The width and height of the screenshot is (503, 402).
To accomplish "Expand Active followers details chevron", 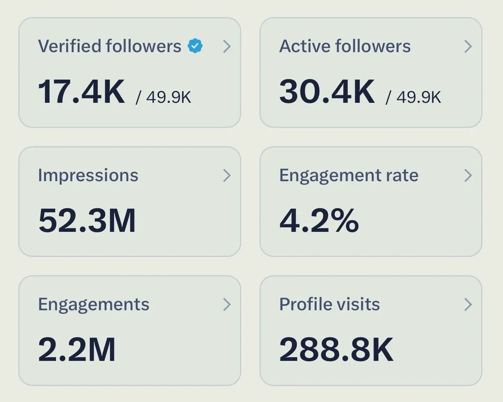I will 468,46.
